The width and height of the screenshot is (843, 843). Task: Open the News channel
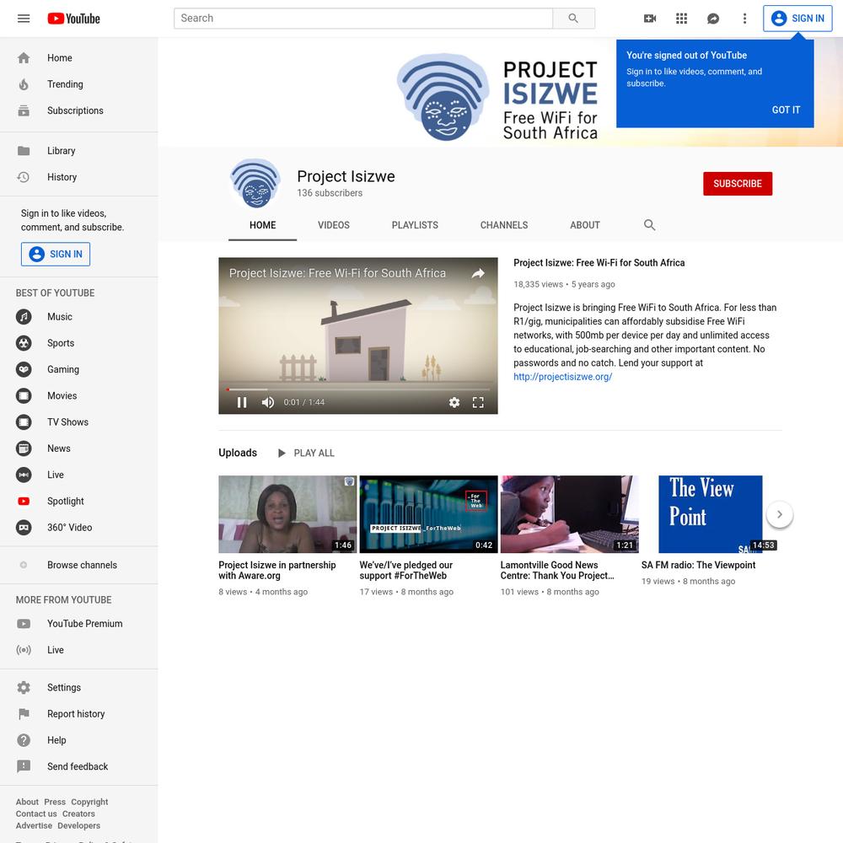(x=79, y=449)
